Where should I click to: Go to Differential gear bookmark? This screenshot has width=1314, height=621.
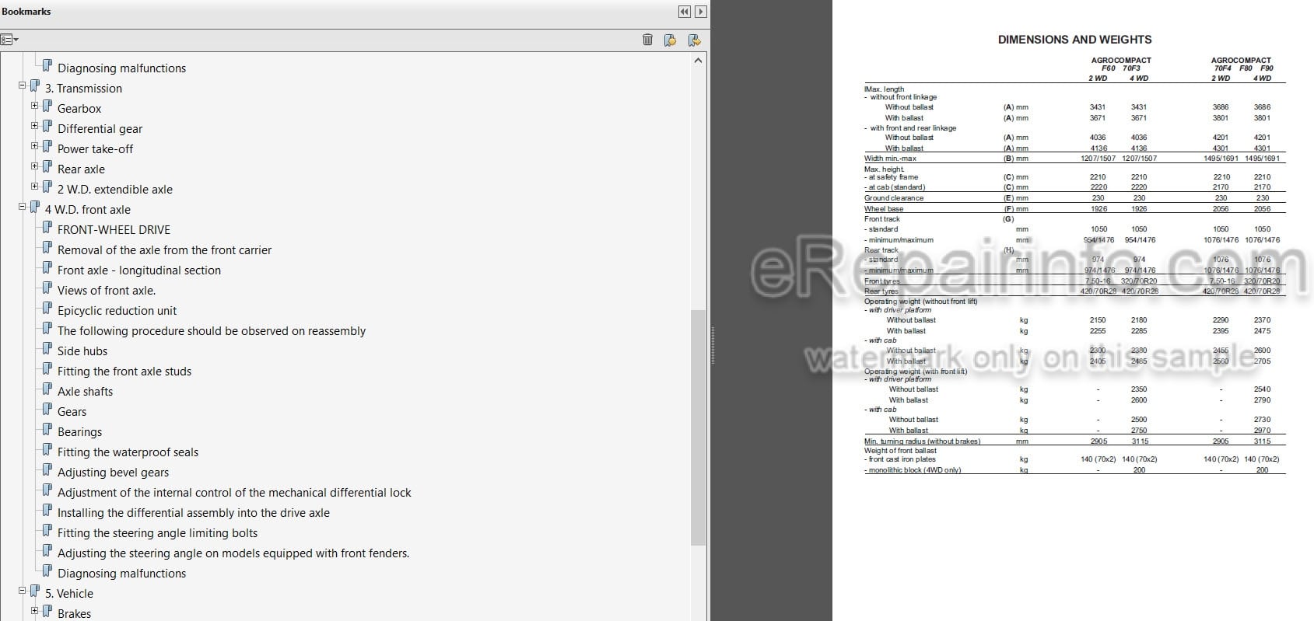pyautogui.click(x=100, y=129)
